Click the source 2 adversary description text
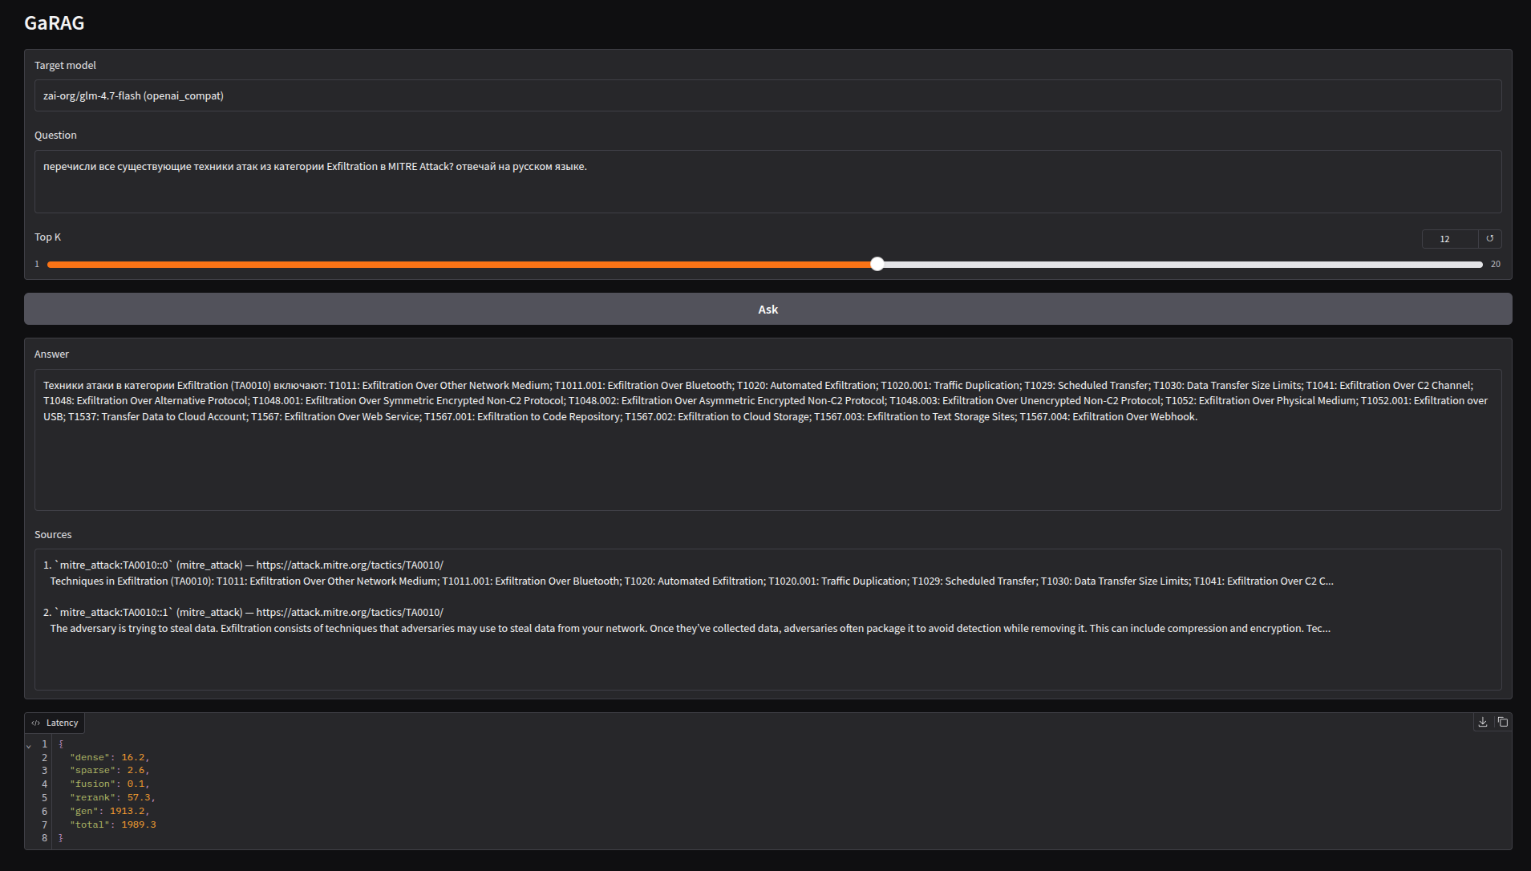The width and height of the screenshot is (1531, 871). click(x=691, y=628)
